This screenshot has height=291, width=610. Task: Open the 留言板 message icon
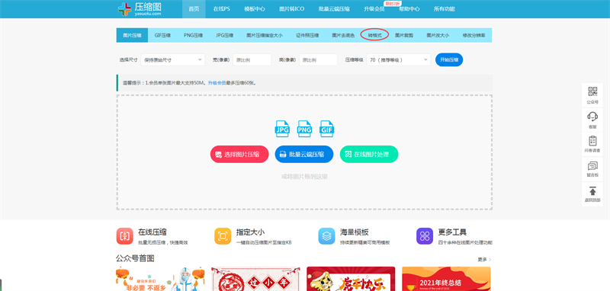point(592,166)
